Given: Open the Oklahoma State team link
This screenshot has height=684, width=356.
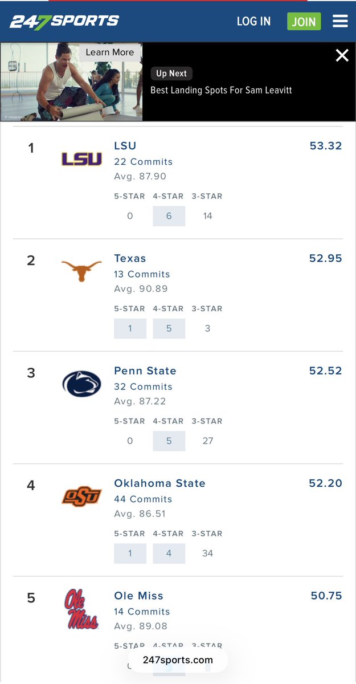Looking at the screenshot, I should tap(159, 483).
